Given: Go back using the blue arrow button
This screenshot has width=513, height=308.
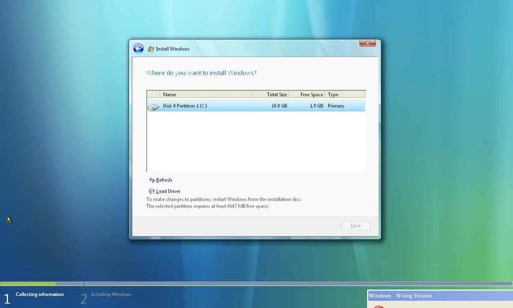Looking at the screenshot, I should pyautogui.click(x=138, y=49).
